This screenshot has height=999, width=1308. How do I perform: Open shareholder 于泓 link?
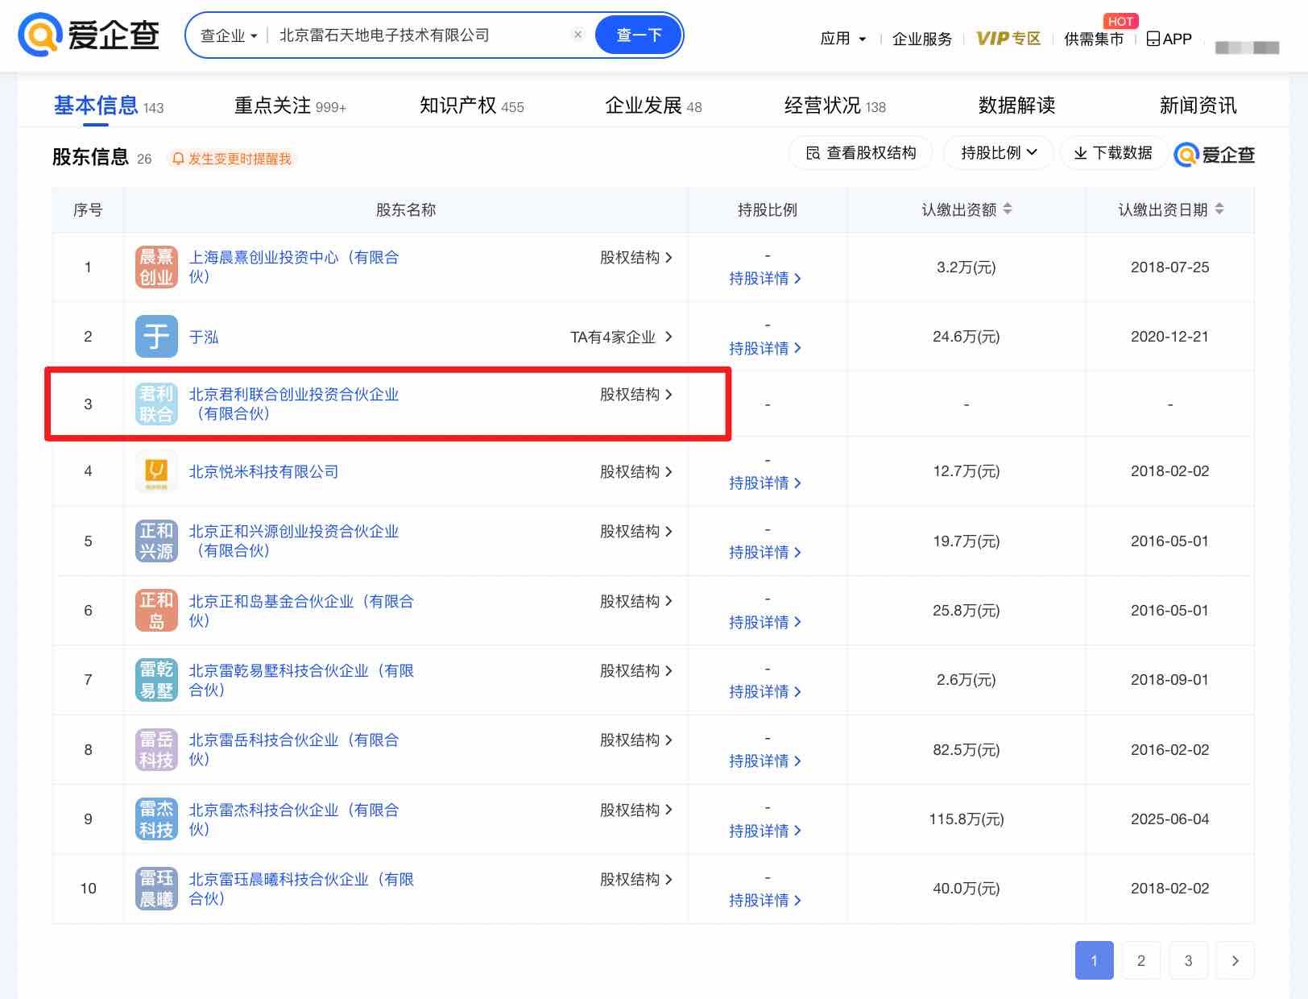(x=204, y=337)
